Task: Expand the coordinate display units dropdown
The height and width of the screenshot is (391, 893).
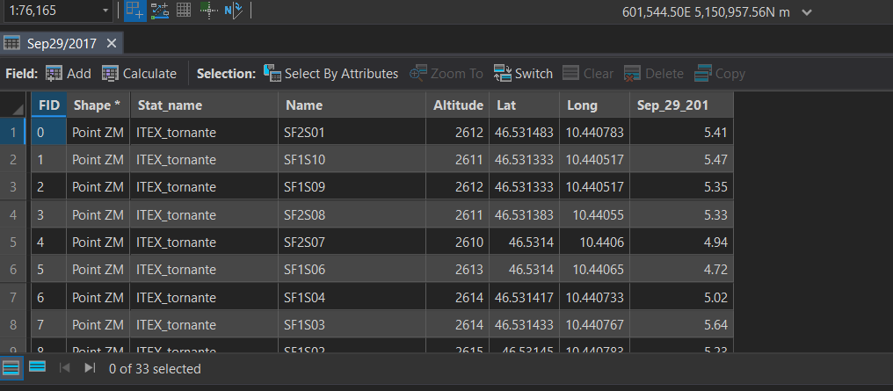Action: (x=807, y=11)
